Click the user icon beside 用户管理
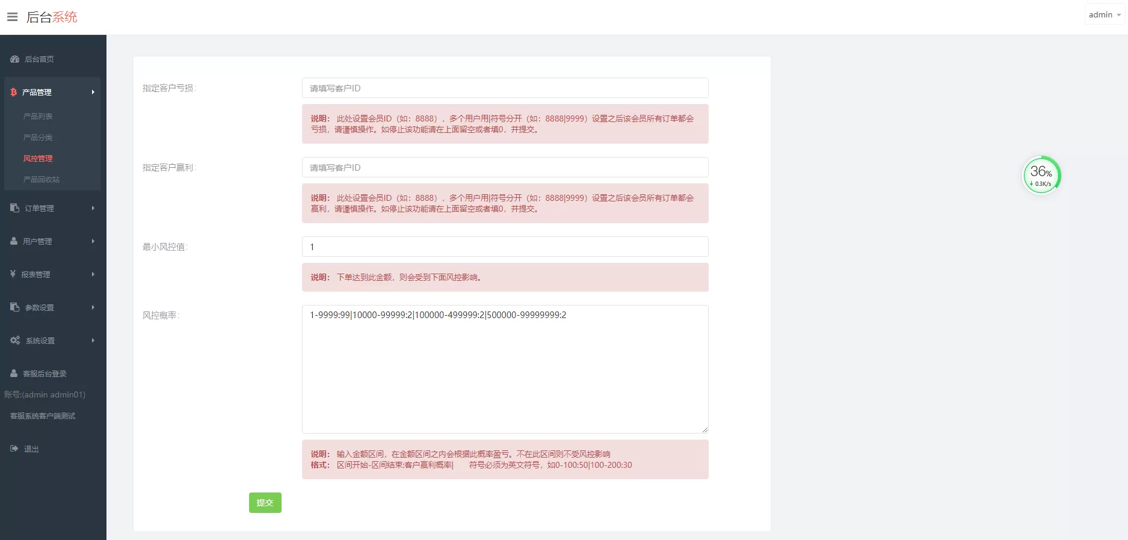This screenshot has width=1128, height=540. point(14,241)
